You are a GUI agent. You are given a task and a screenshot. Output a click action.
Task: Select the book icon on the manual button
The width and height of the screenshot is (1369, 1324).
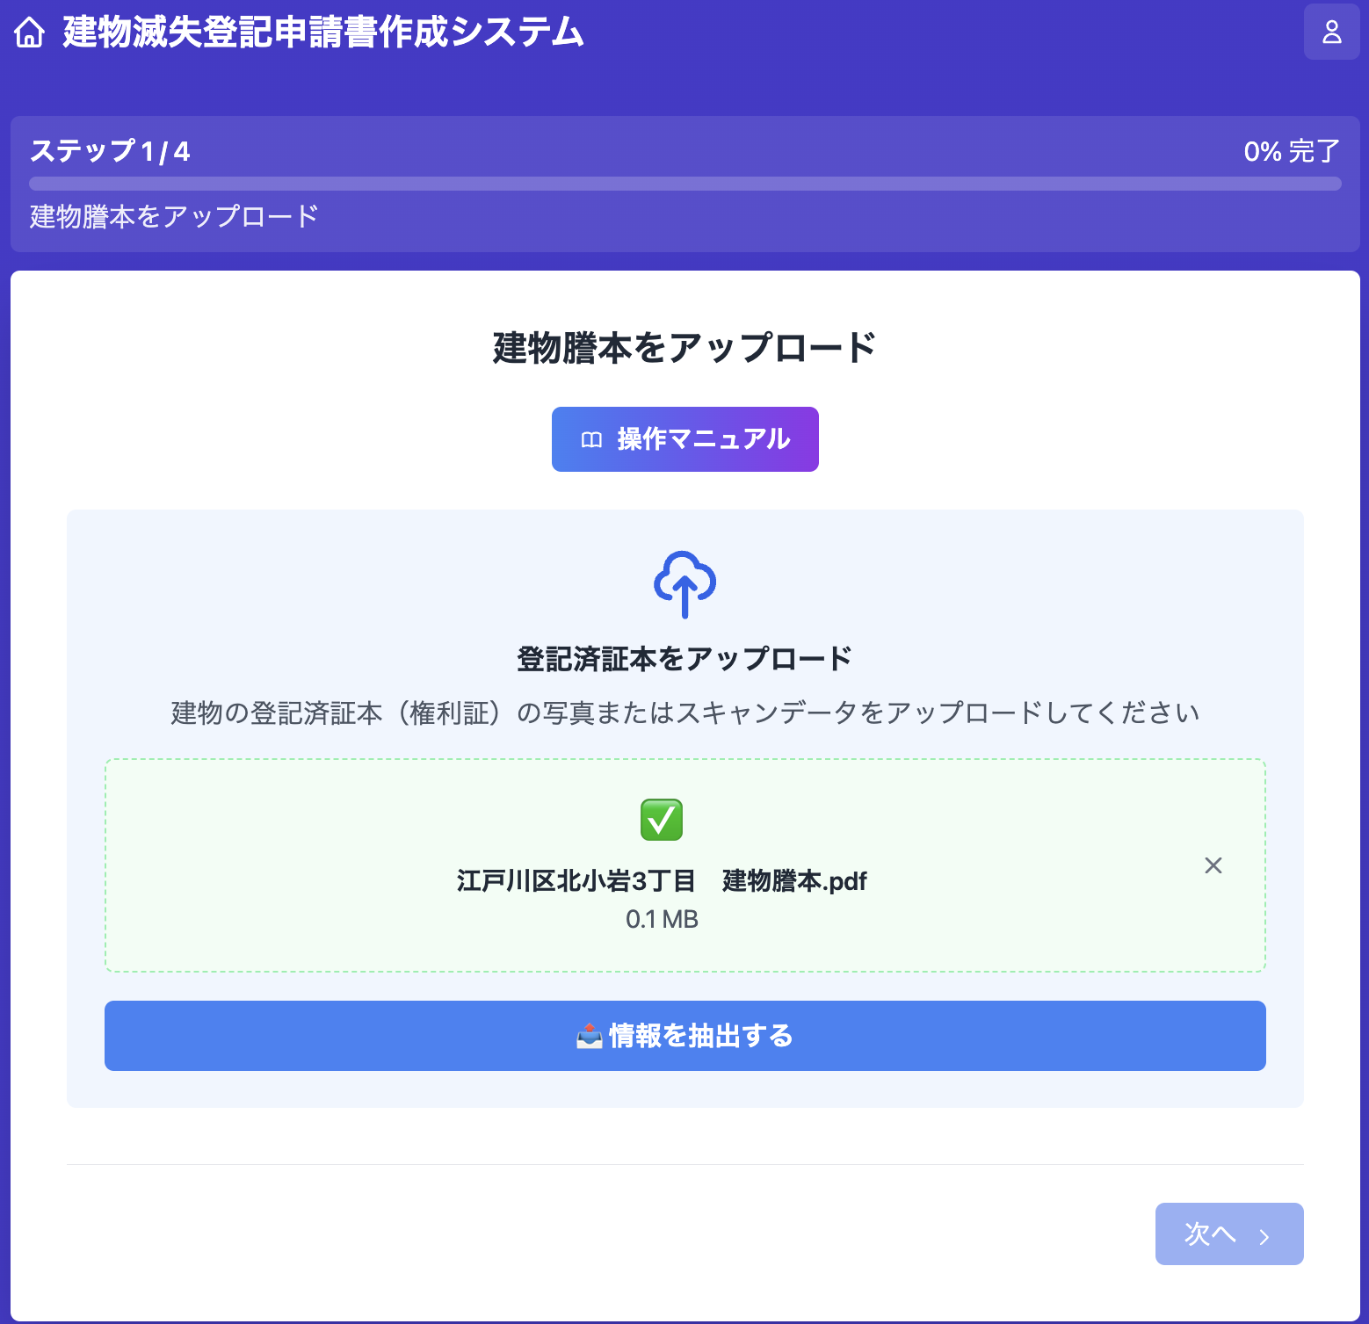pos(591,438)
